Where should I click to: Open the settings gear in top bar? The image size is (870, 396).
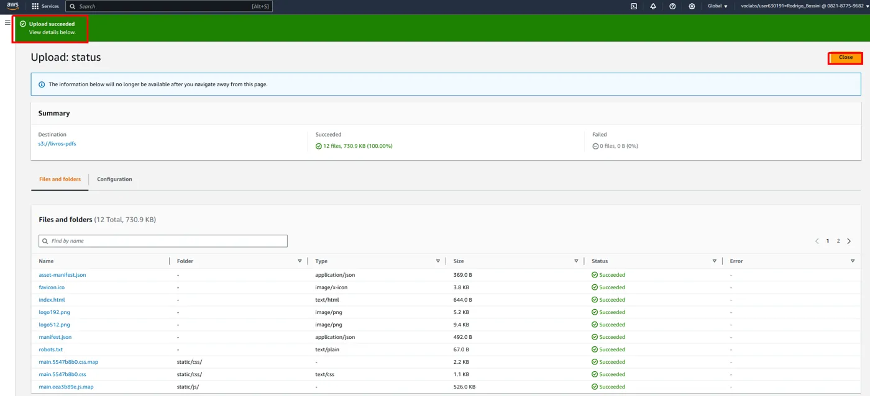692,6
